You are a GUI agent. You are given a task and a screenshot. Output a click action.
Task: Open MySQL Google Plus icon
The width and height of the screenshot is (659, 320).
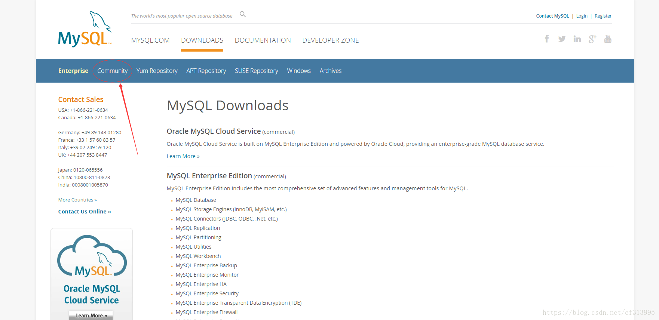click(x=592, y=39)
